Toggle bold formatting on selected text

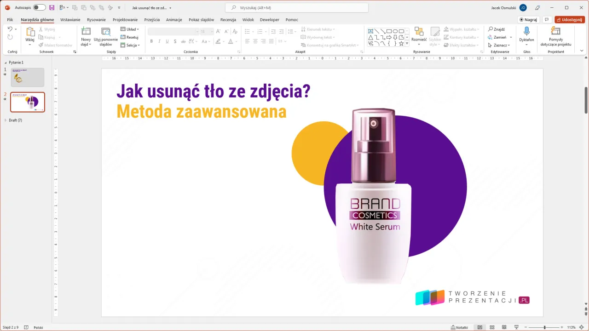point(151,41)
